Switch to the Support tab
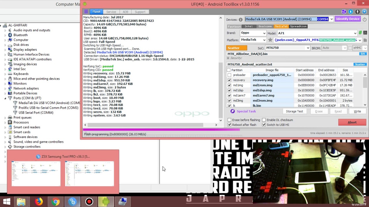The height and width of the screenshot is (207, 369). [140, 12]
